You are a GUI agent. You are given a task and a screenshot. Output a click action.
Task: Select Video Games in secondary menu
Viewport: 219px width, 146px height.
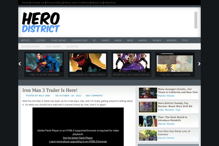point(53,46)
